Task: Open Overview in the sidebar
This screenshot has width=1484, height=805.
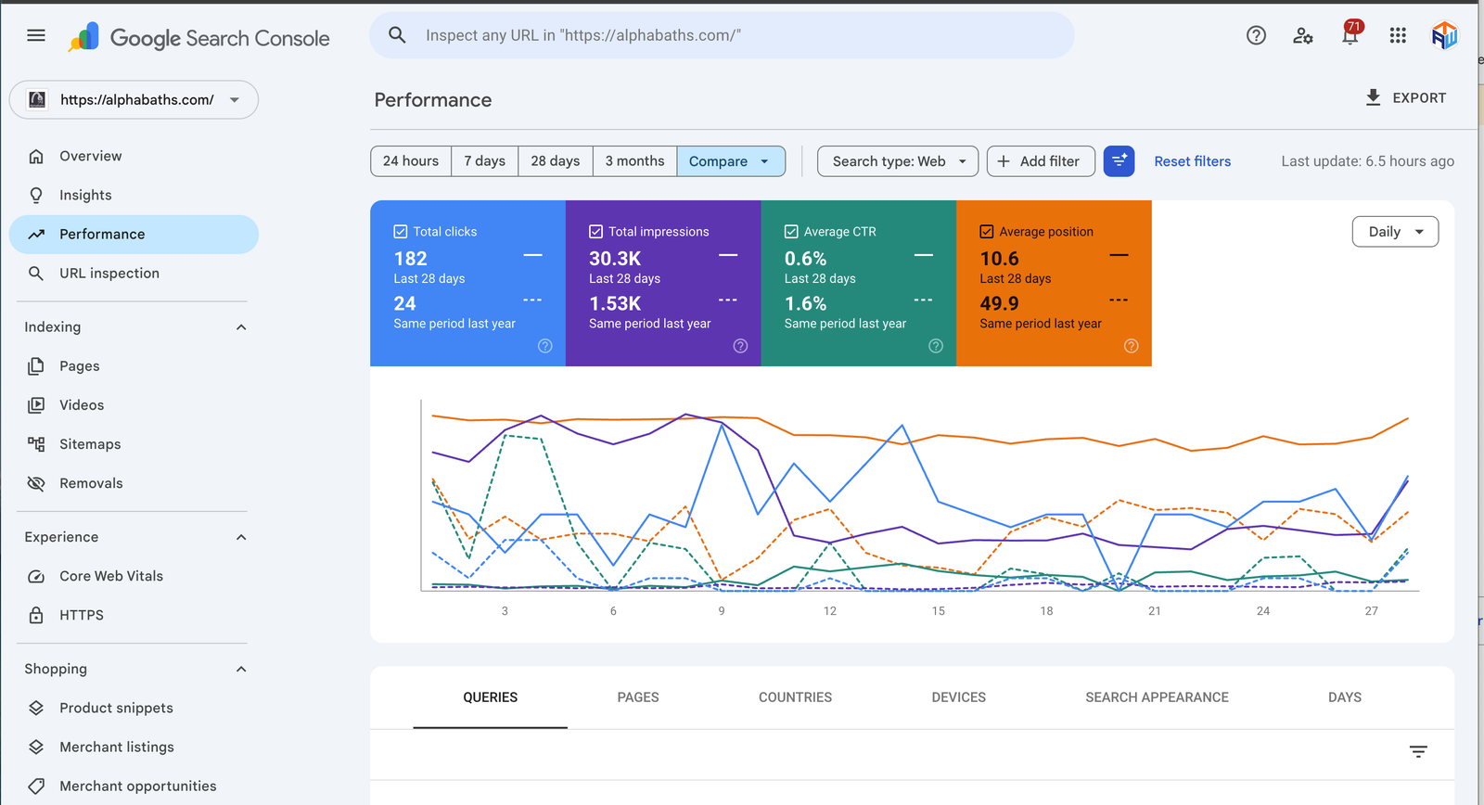Action: [134, 156]
